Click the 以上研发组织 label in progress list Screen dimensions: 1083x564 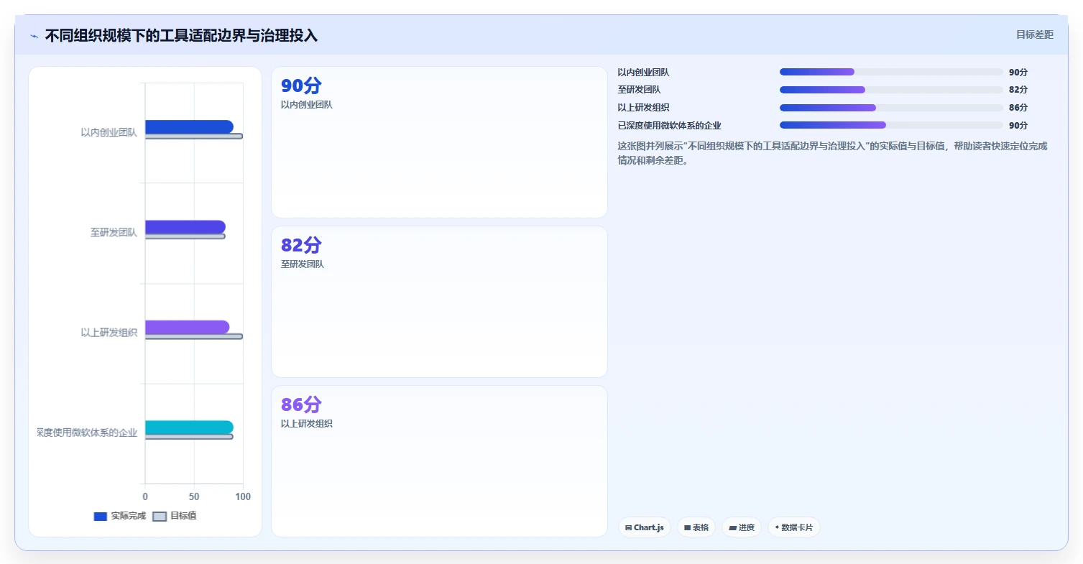[x=643, y=108]
